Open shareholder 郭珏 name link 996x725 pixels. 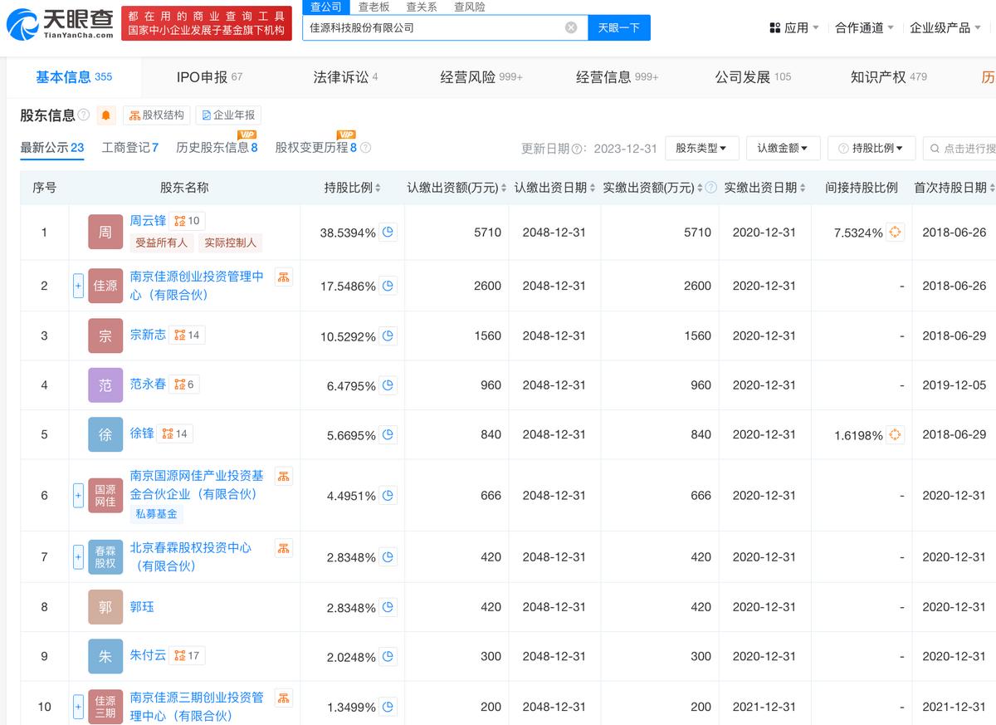(142, 607)
